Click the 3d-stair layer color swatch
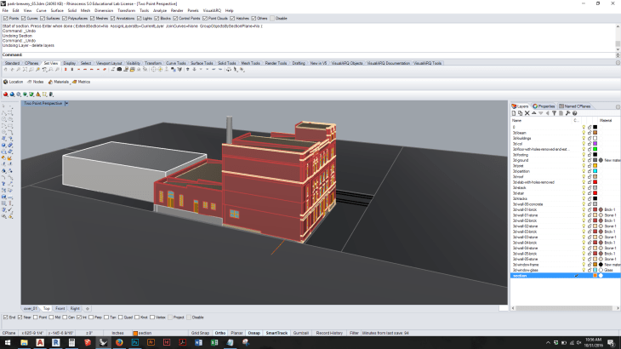The image size is (621, 349). [595, 193]
